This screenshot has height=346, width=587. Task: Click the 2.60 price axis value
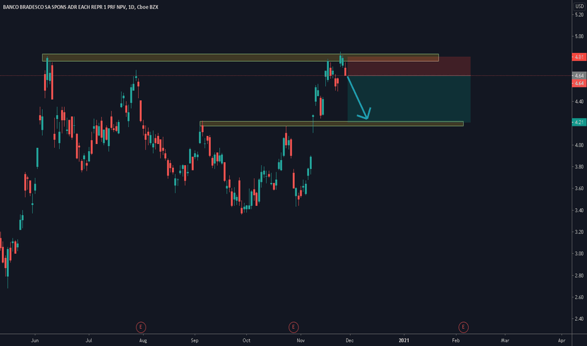pyautogui.click(x=579, y=298)
